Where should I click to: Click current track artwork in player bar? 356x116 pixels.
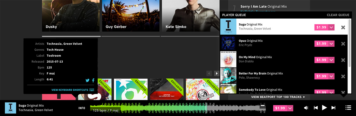10,108
